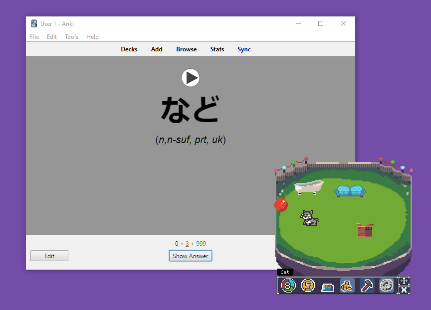Click the gold coin counter icon
This screenshot has height=310, width=431.
(308, 286)
